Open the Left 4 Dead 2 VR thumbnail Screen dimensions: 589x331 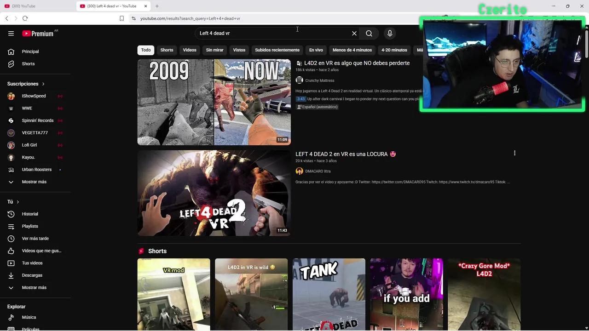pos(214,193)
